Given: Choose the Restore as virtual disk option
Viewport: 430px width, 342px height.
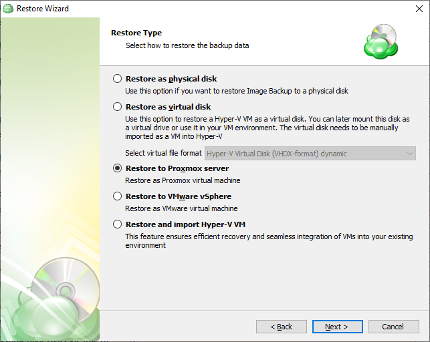Looking at the screenshot, I should pos(118,106).
